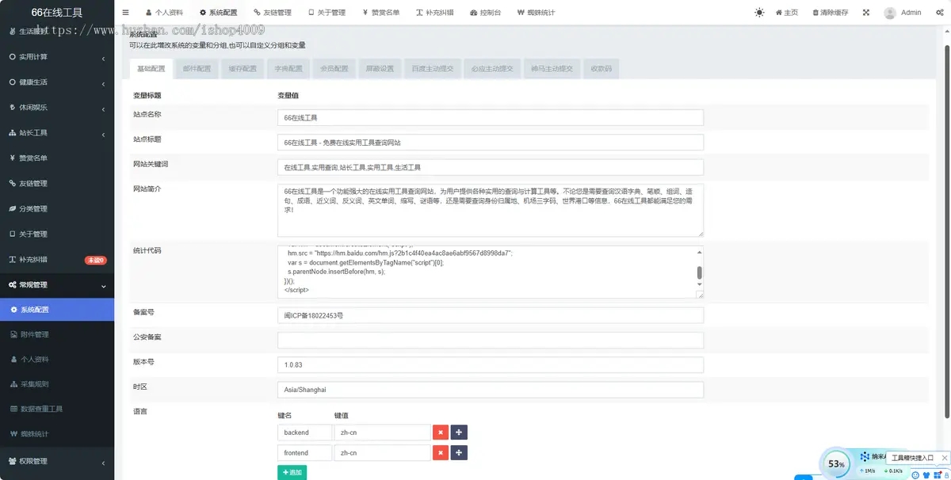
Task: Click 清除缓存 to clear the cache
Action: pyautogui.click(x=829, y=13)
